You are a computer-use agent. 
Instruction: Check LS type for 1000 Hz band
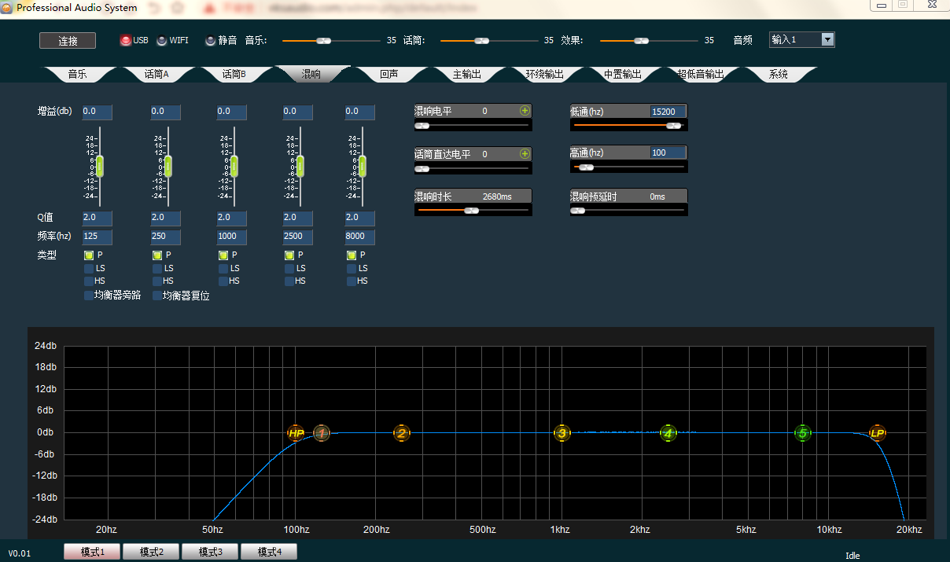[223, 268]
